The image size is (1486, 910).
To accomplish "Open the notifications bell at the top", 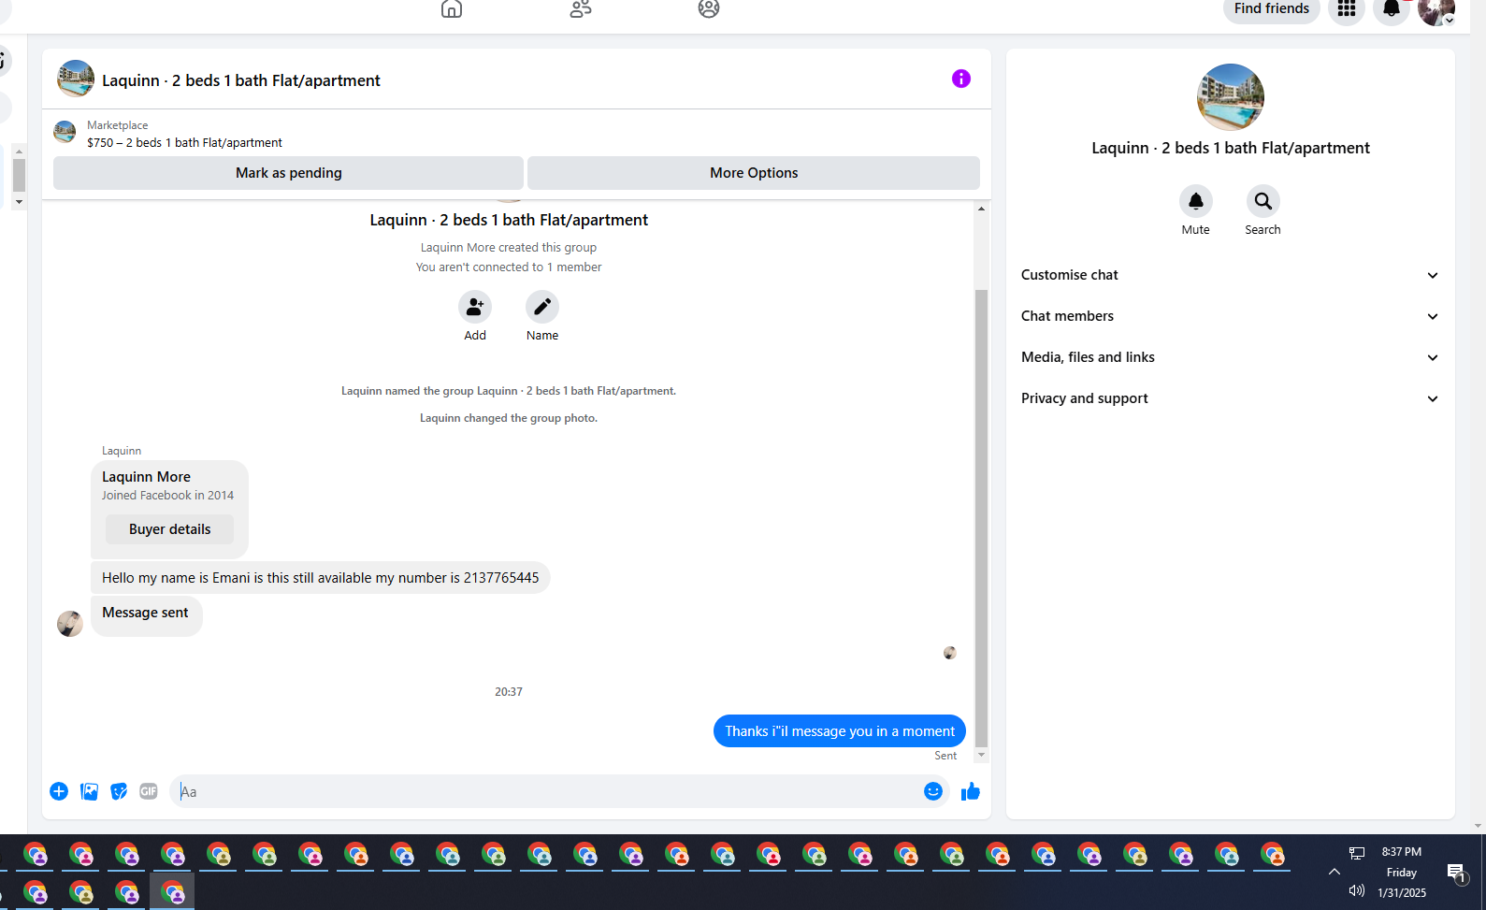I will tap(1392, 9).
